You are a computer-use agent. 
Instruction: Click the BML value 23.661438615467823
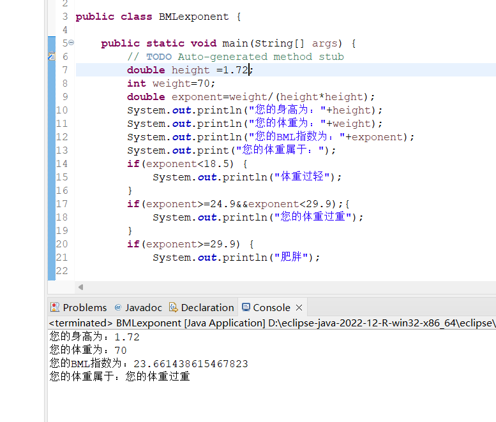click(191, 363)
